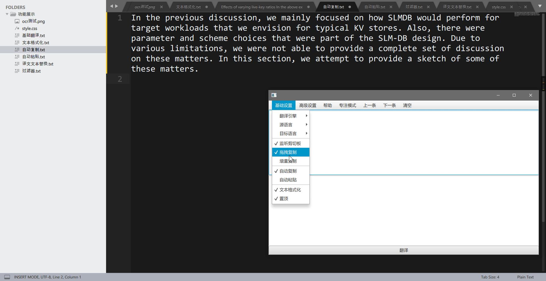Toggle 文本格式化 option

[291, 190]
